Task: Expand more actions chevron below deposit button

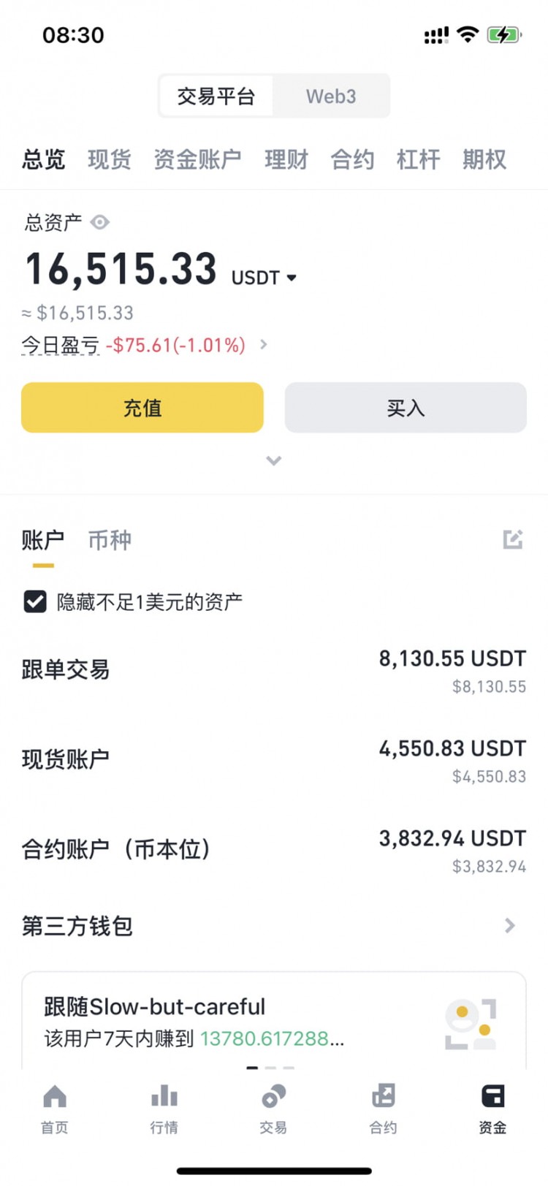Action: pyautogui.click(x=274, y=460)
